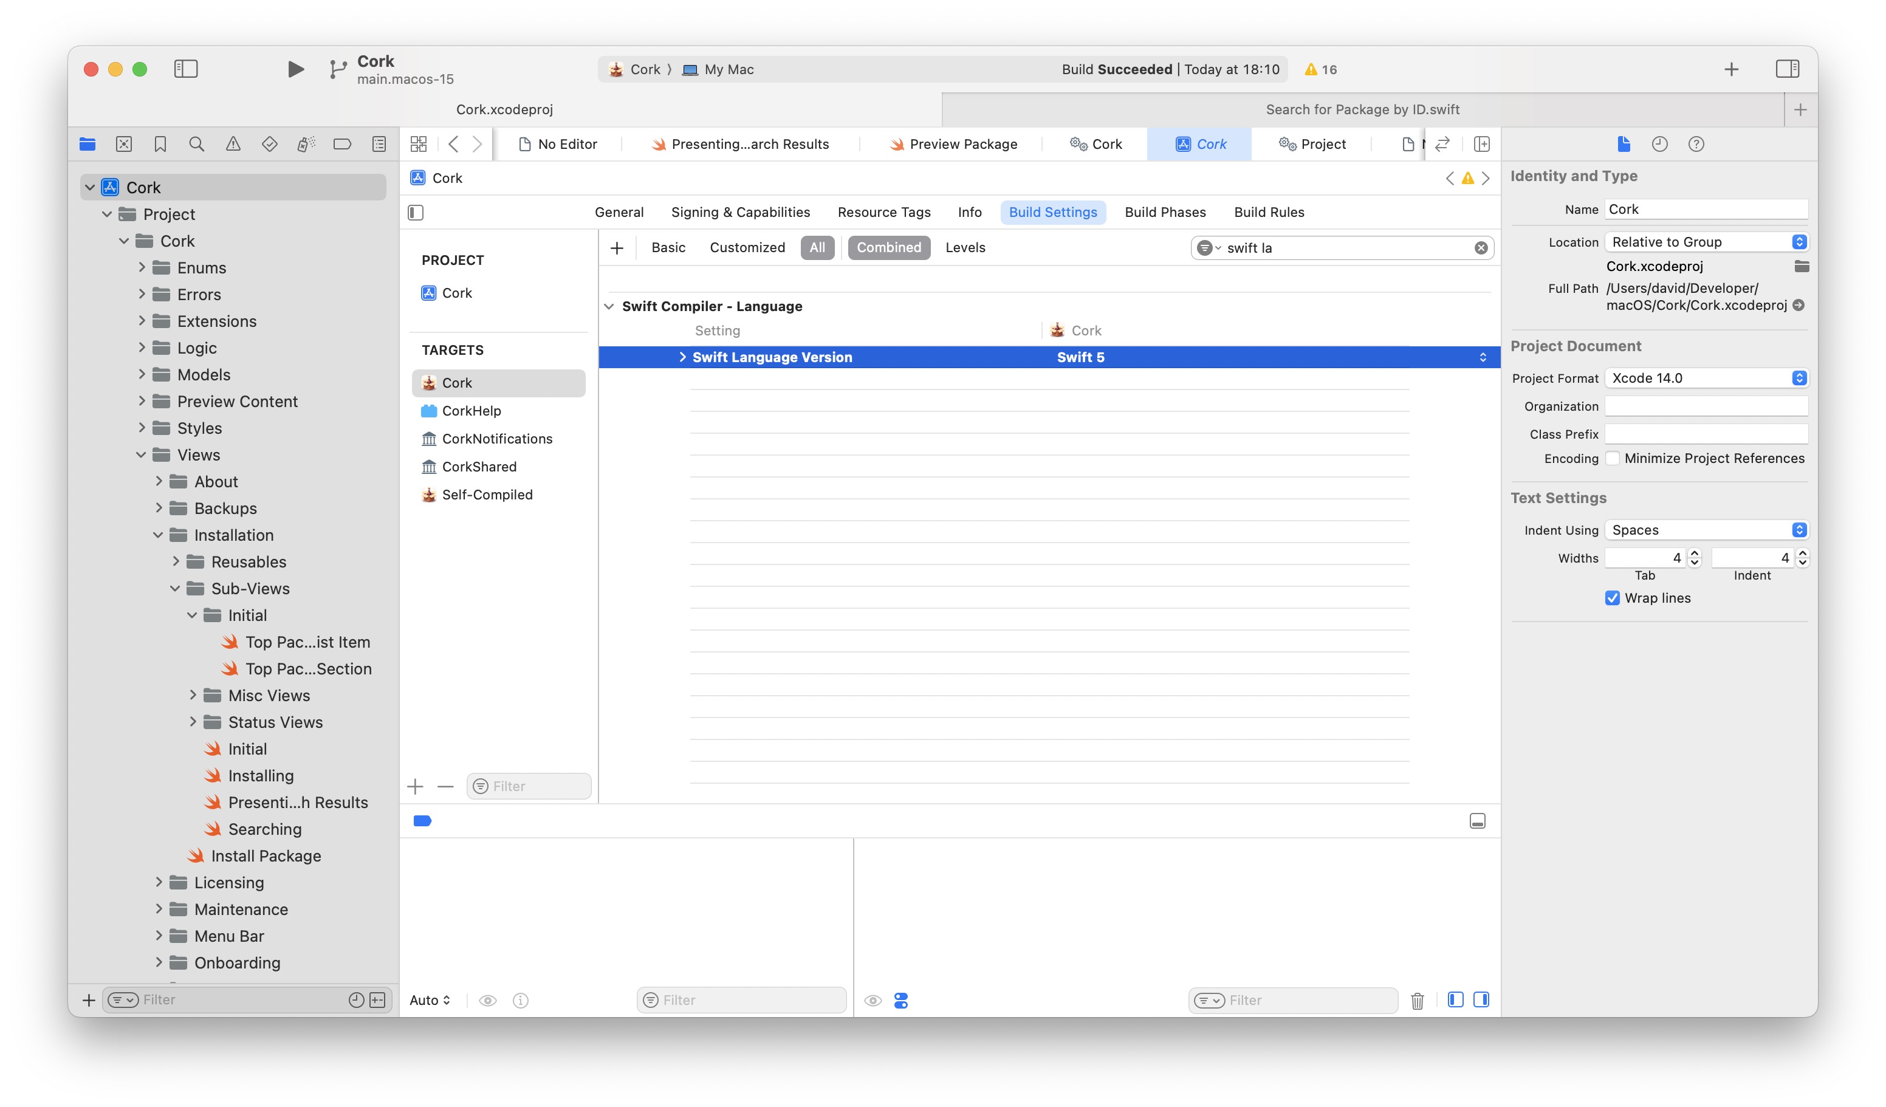The width and height of the screenshot is (1886, 1107).
Task: Collapse the Views folder
Action: click(x=141, y=455)
